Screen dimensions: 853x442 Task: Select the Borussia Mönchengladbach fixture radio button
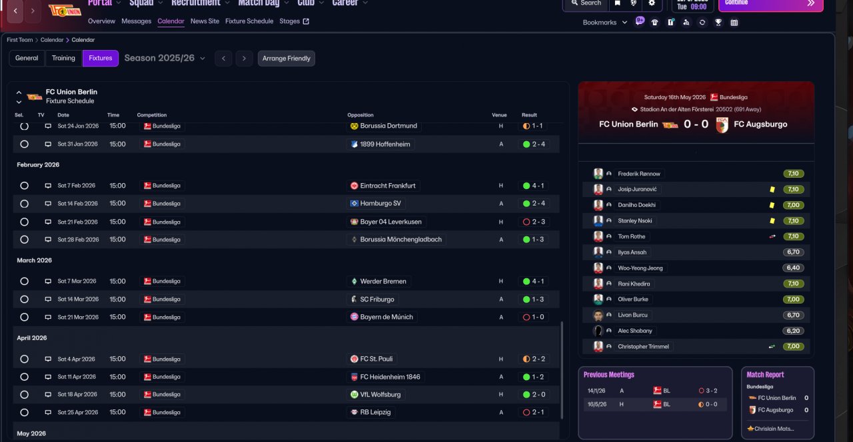25,240
